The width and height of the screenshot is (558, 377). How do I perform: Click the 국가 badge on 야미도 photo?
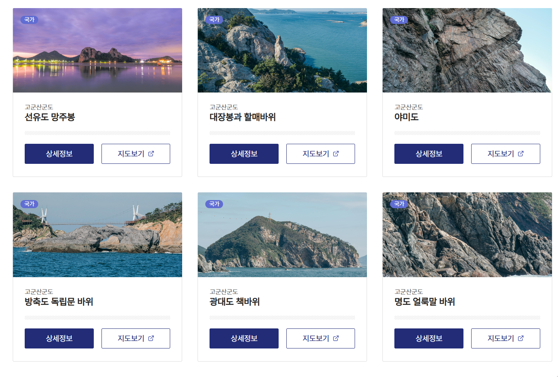click(399, 20)
